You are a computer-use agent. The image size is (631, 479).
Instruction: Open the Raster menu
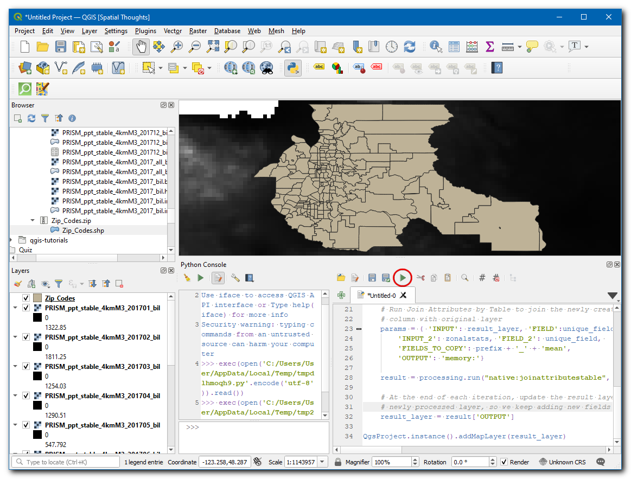coord(197,31)
